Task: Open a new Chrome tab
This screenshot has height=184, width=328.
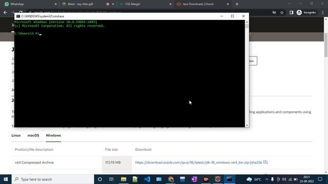Action: 237,4
